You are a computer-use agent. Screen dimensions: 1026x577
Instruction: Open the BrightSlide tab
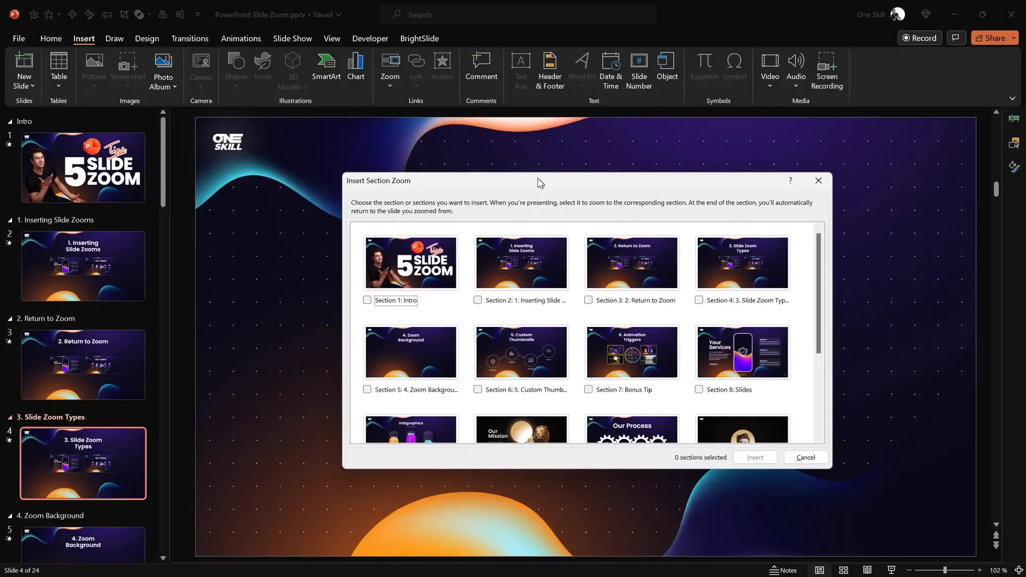pyautogui.click(x=419, y=38)
